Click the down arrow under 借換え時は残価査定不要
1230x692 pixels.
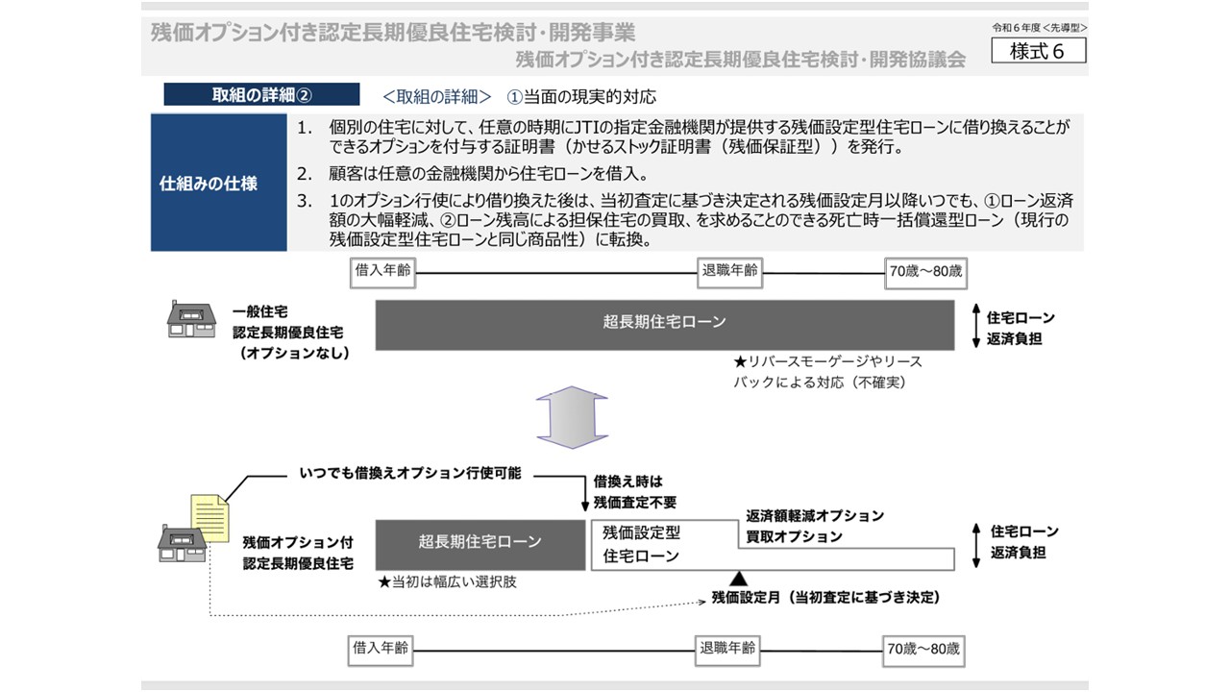[x=585, y=502]
